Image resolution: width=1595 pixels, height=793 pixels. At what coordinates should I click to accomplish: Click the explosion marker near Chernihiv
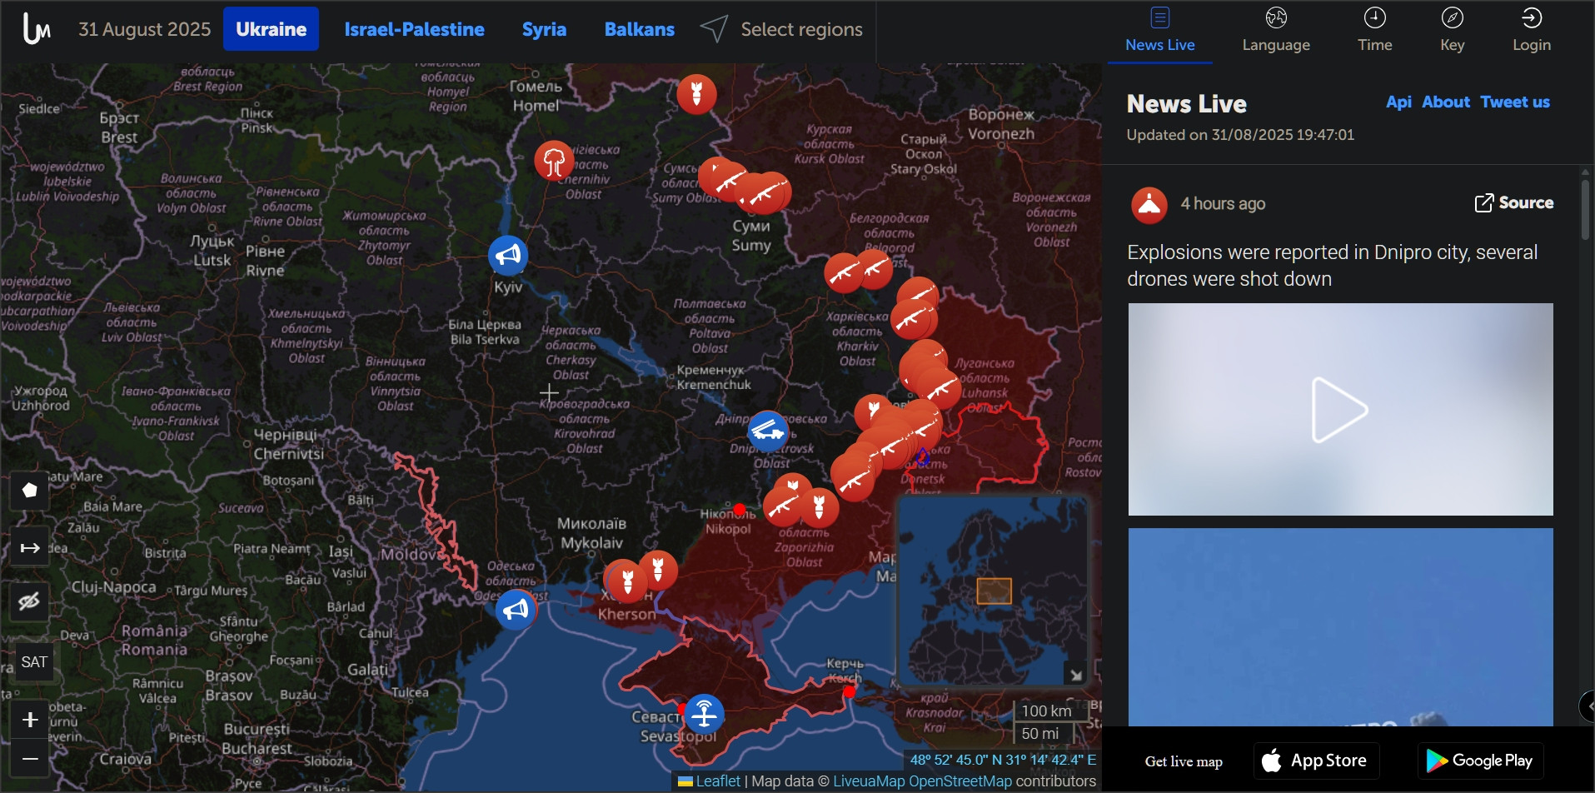[554, 160]
